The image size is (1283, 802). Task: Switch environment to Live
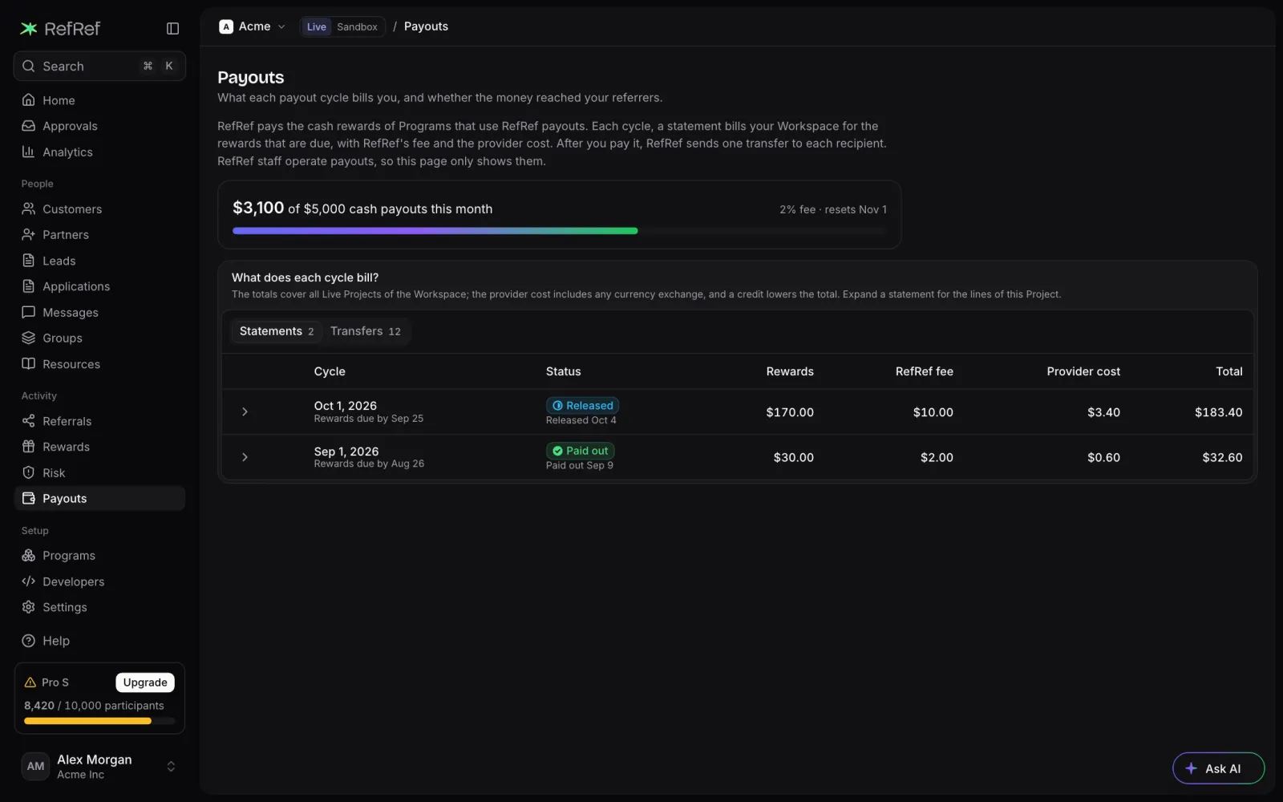click(317, 27)
